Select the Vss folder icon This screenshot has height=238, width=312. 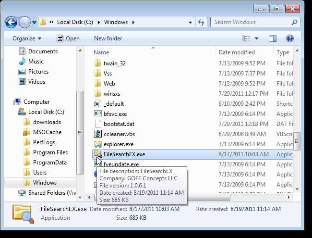97,74
